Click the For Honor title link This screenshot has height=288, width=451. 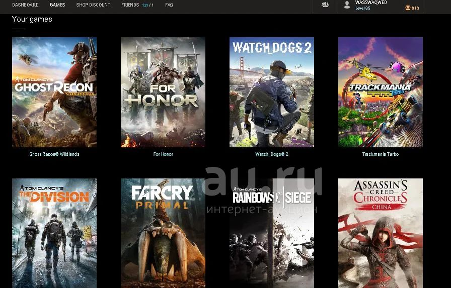coord(163,154)
